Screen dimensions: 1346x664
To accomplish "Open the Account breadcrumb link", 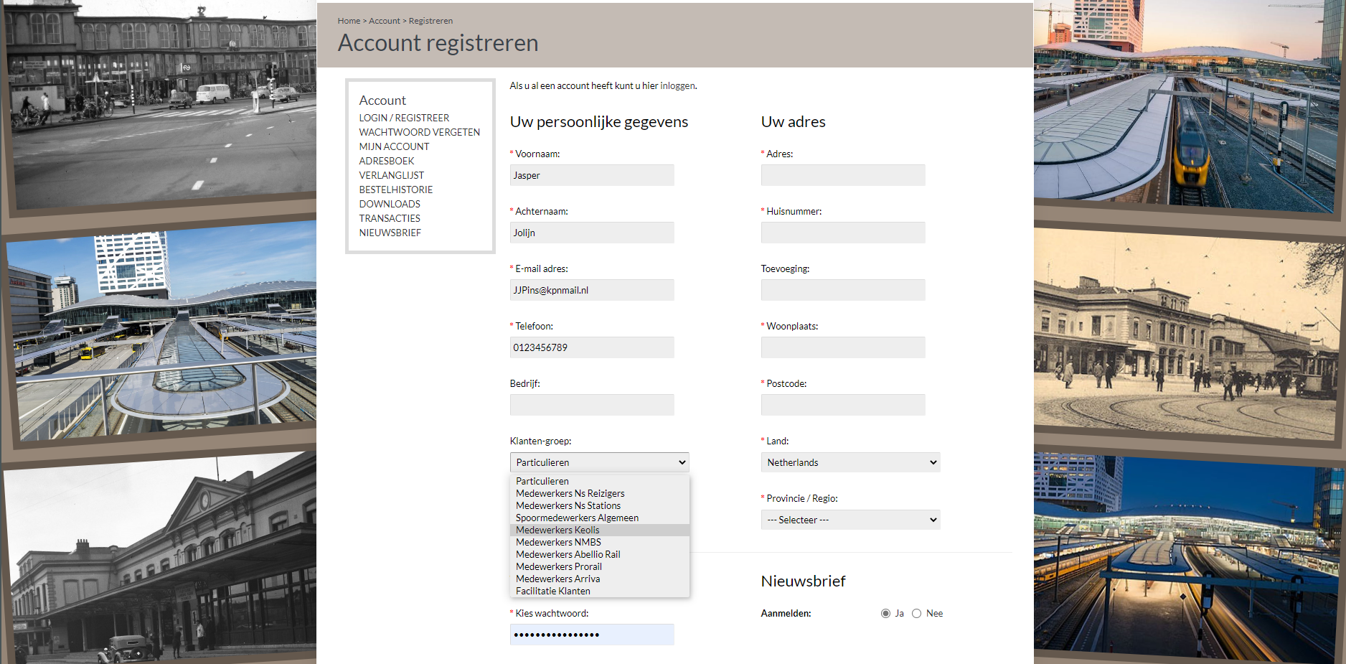I will 385,21.
